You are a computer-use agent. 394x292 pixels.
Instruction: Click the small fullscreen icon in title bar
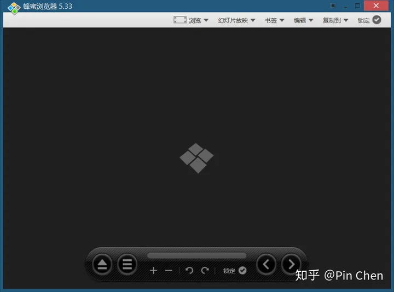(333, 6)
